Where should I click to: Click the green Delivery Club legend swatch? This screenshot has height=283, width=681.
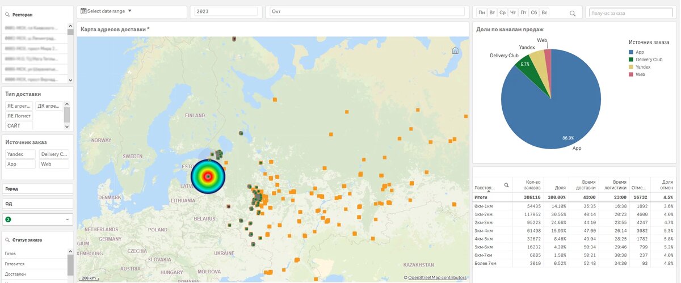(x=631, y=59)
